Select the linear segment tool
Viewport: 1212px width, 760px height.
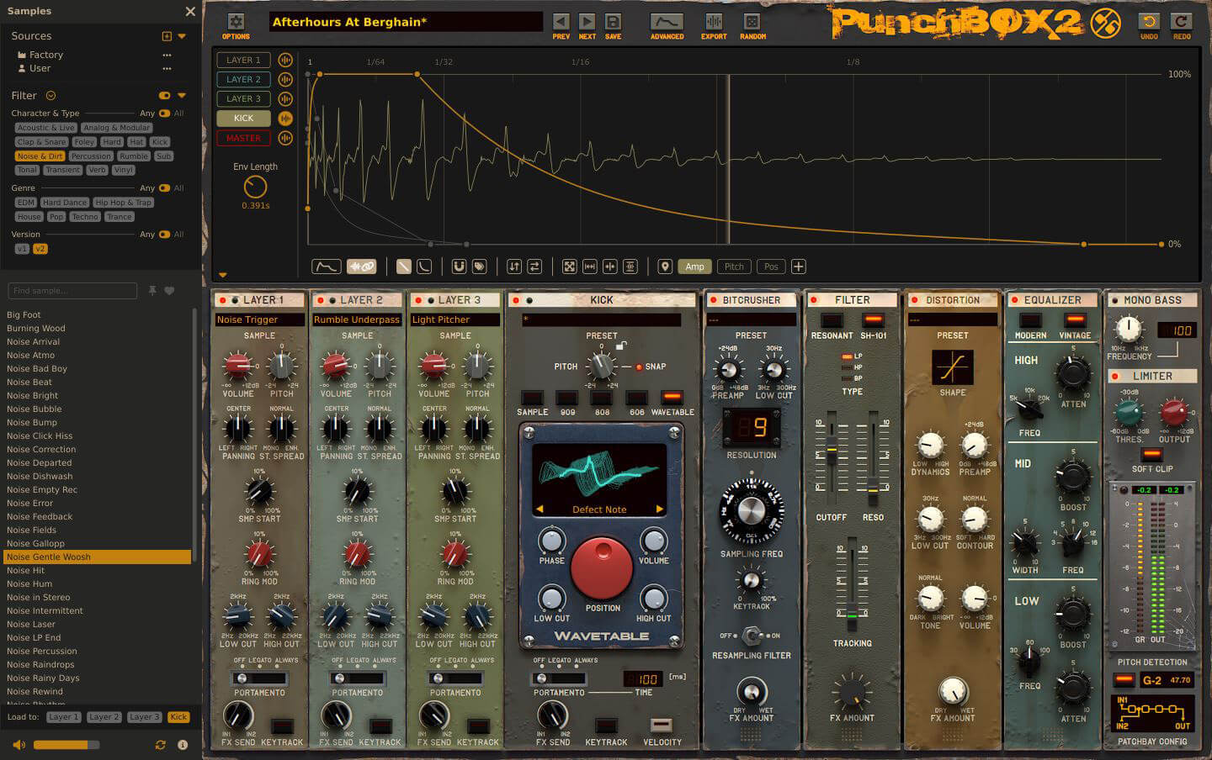[x=404, y=267]
